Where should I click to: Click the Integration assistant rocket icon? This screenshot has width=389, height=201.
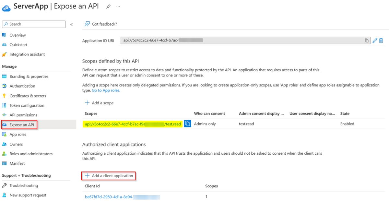(4, 54)
